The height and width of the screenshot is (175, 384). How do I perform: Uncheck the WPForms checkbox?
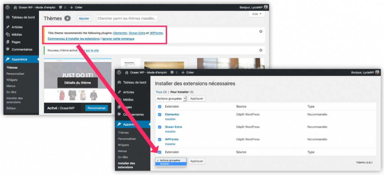160,139
